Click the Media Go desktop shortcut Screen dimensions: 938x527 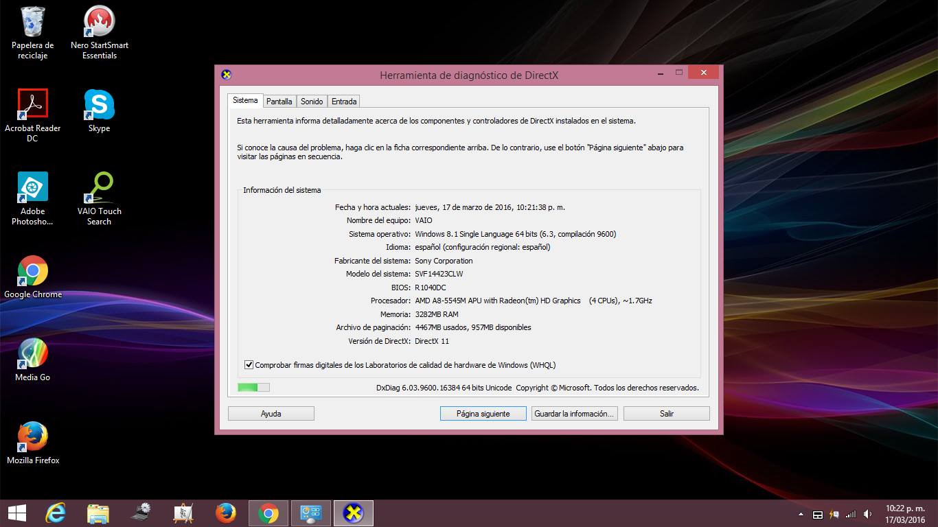[x=32, y=360]
